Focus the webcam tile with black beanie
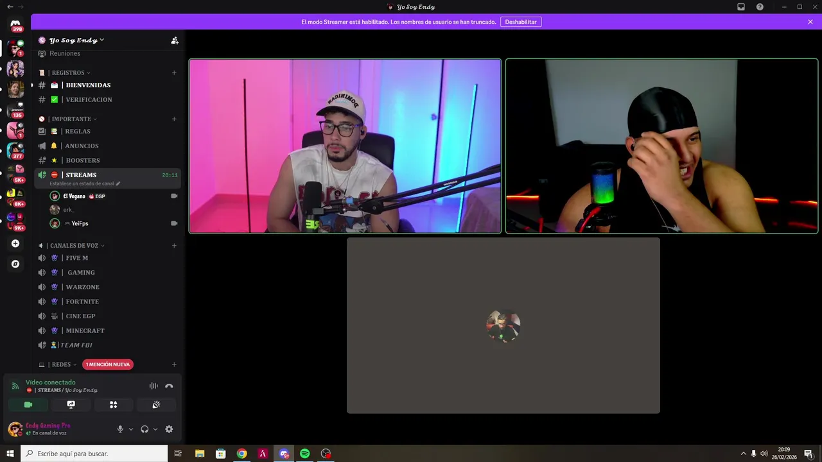The image size is (822, 462). point(661,146)
